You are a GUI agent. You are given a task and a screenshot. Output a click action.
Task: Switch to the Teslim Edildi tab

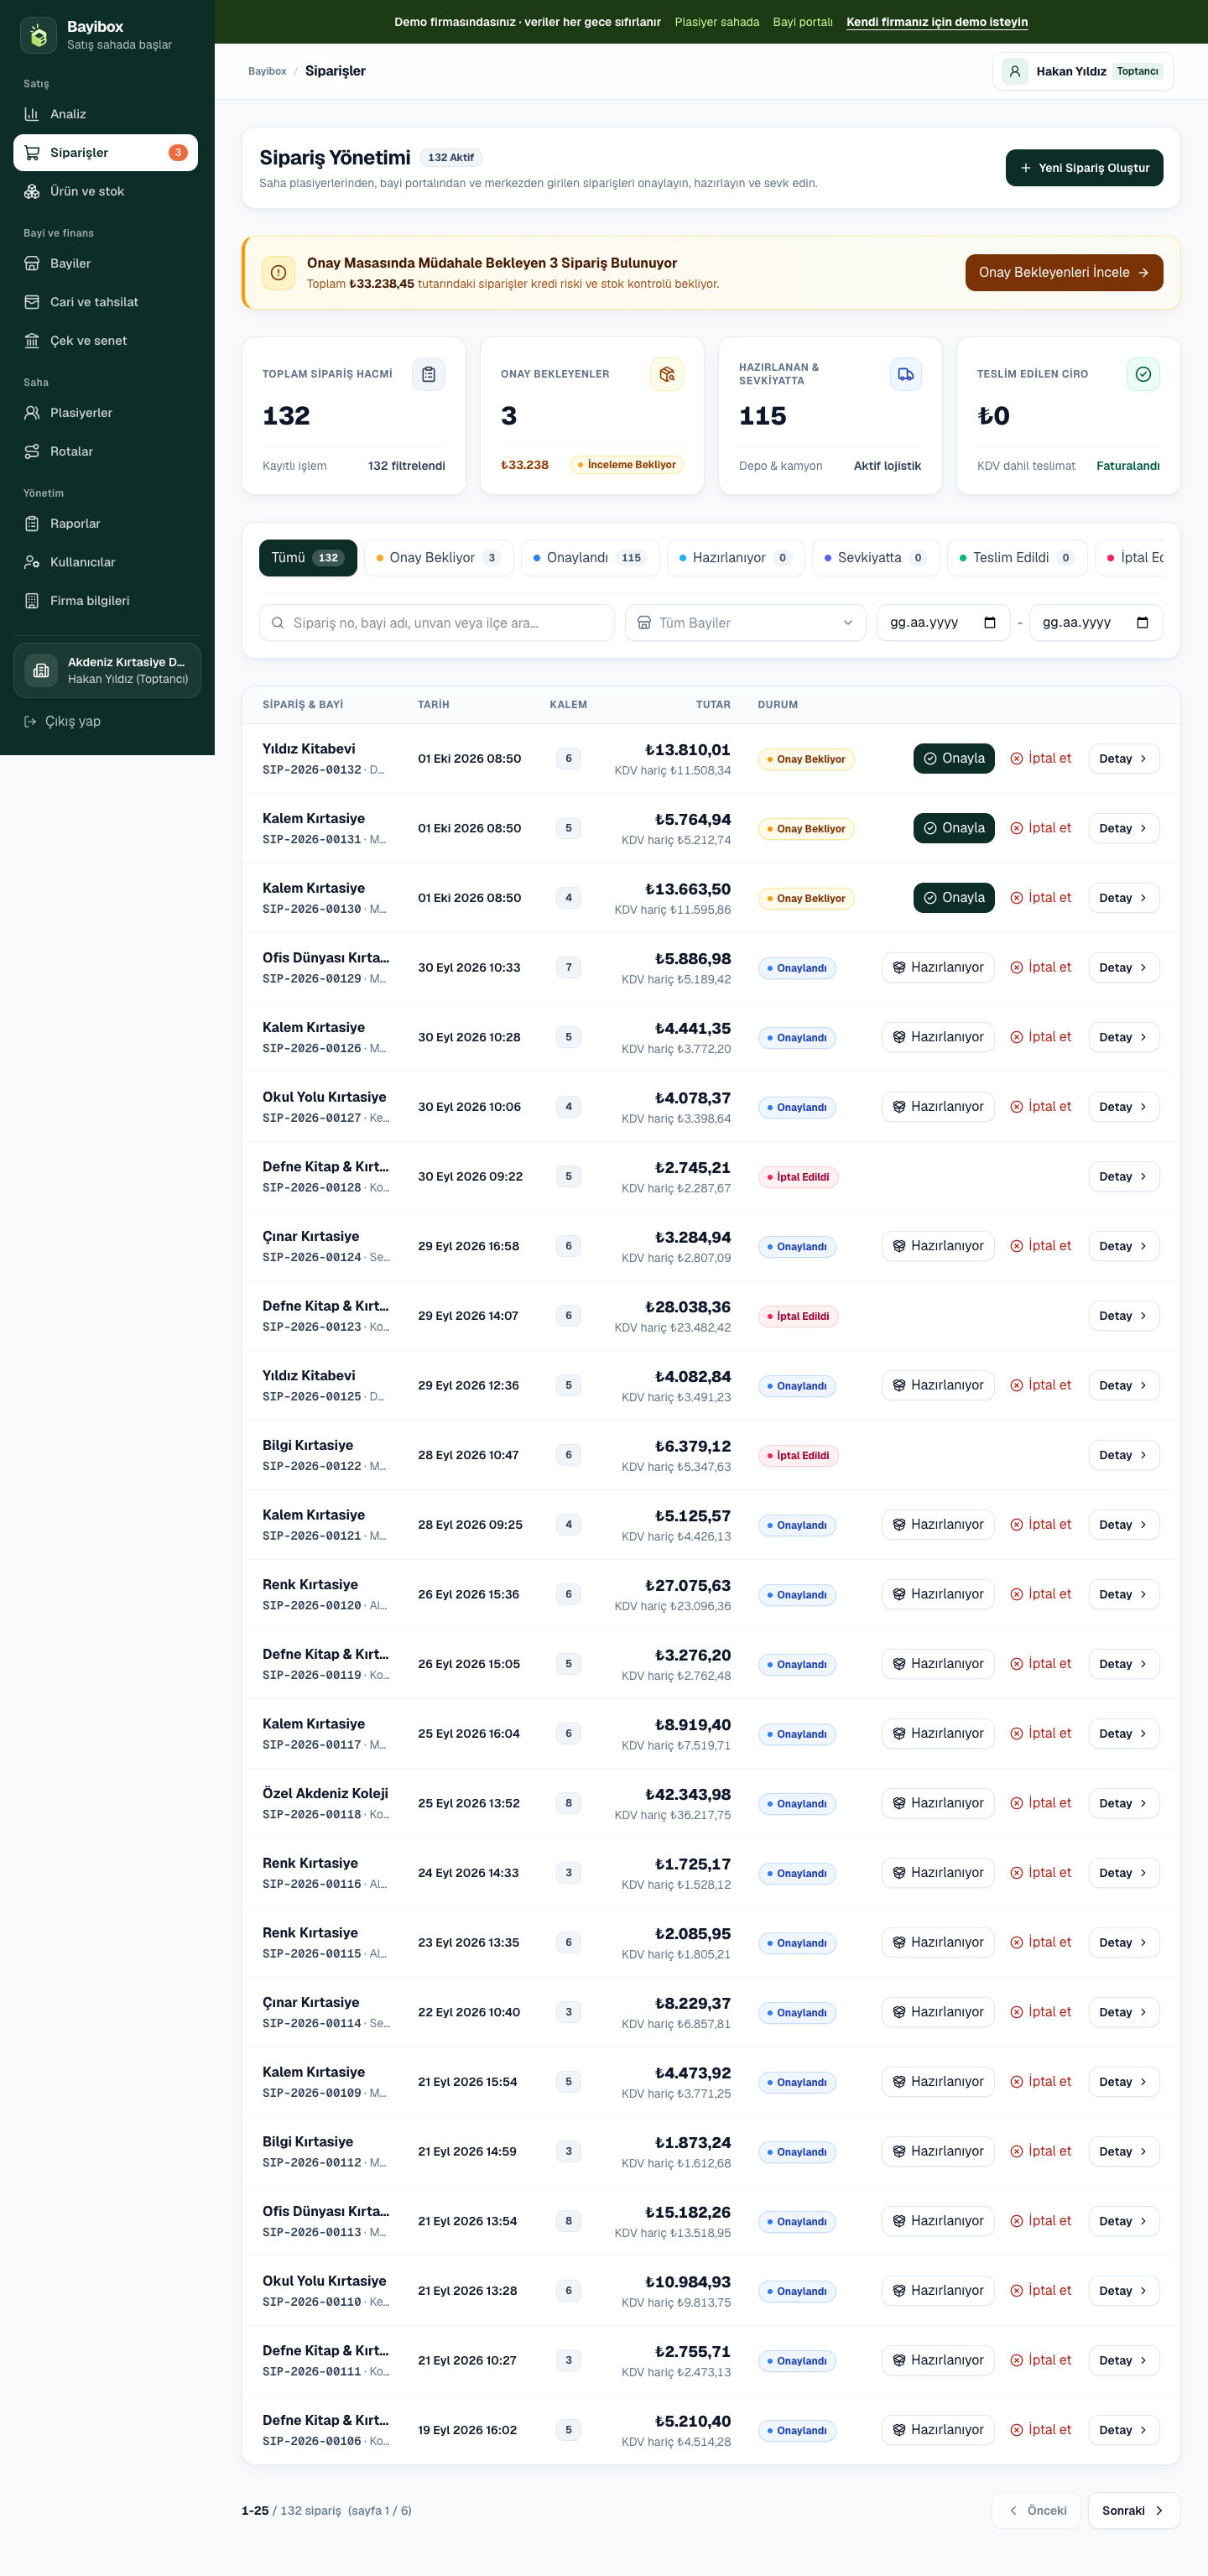coord(1017,557)
